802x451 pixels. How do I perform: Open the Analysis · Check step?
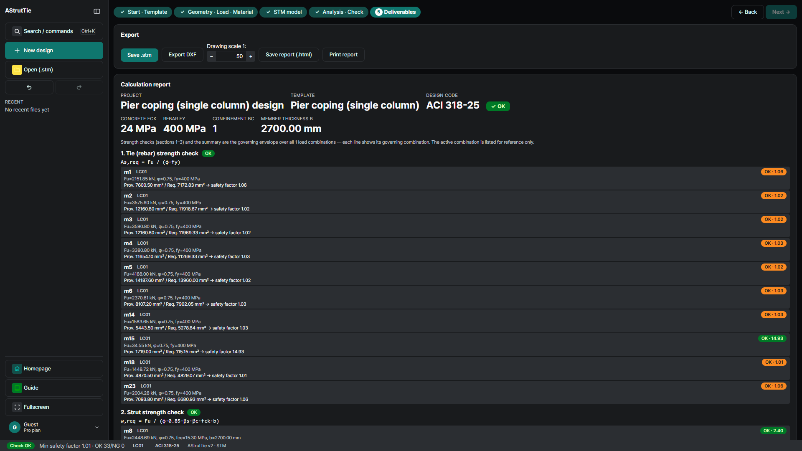(x=339, y=12)
